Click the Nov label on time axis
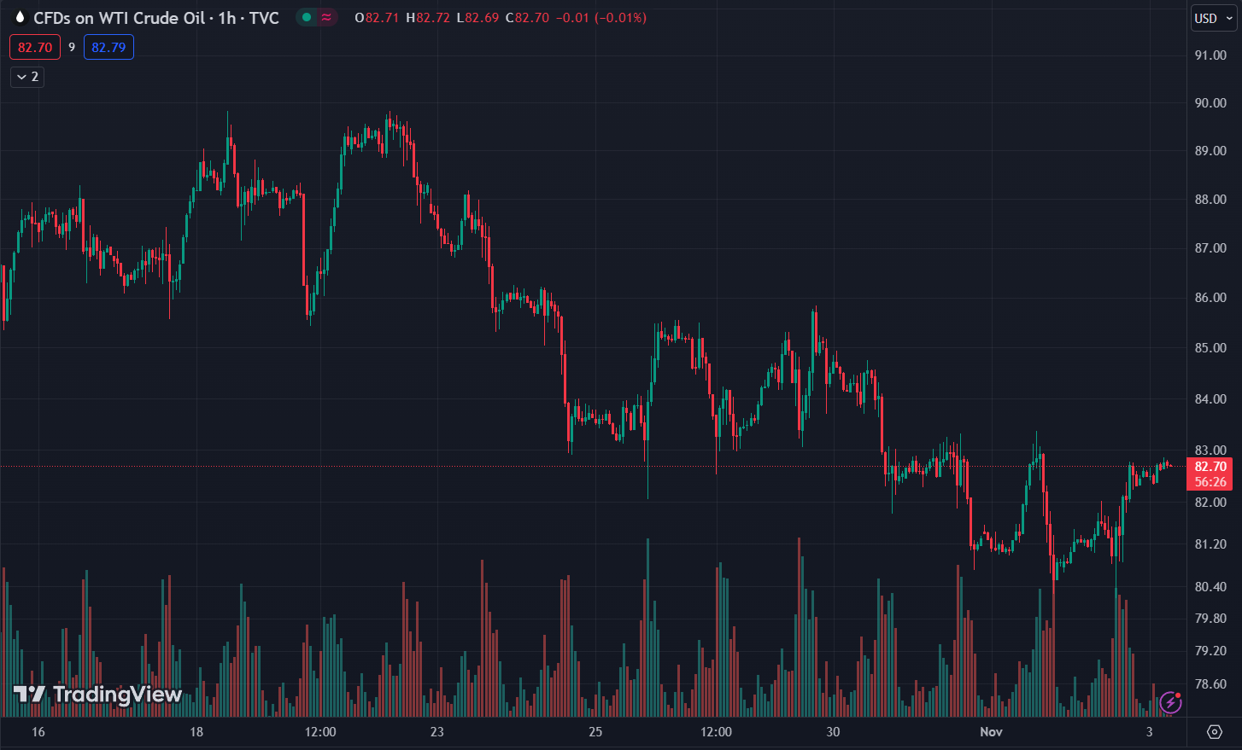 tap(991, 732)
